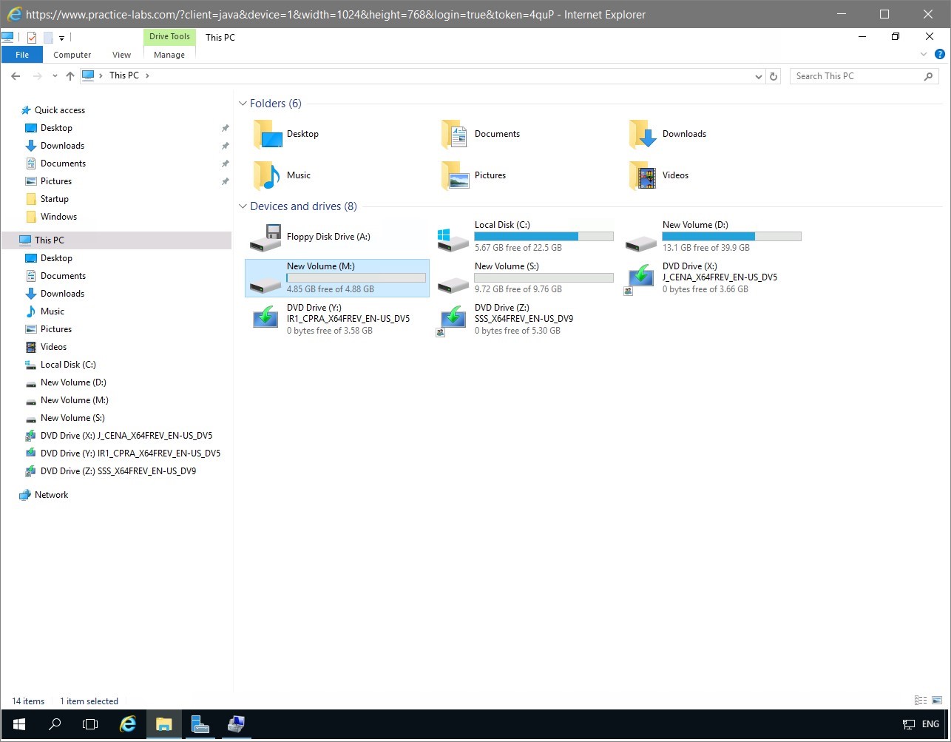The width and height of the screenshot is (951, 742).
Task: Collapse the Folders (6) group
Action: click(x=243, y=104)
